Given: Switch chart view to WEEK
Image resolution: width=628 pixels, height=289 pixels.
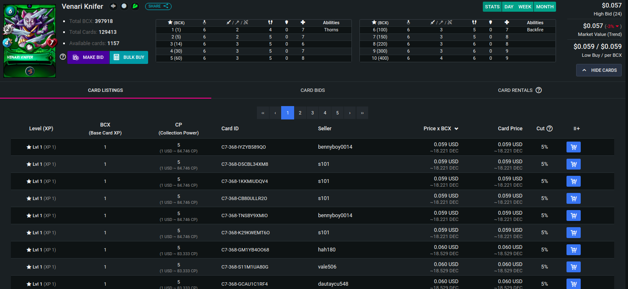Looking at the screenshot, I should click(x=525, y=7).
